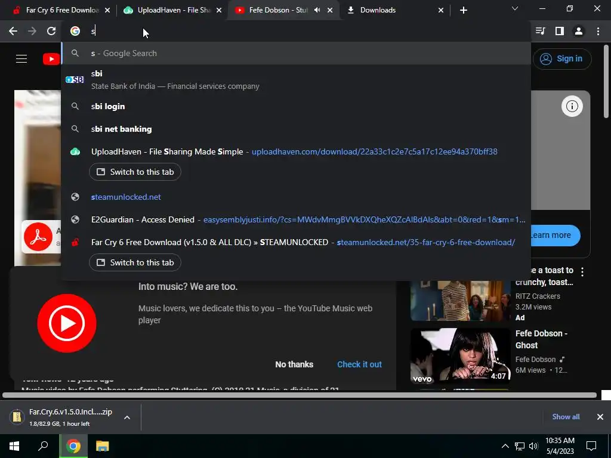Click the info icon on the ad panel
This screenshot has width=611, height=458.
572,106
